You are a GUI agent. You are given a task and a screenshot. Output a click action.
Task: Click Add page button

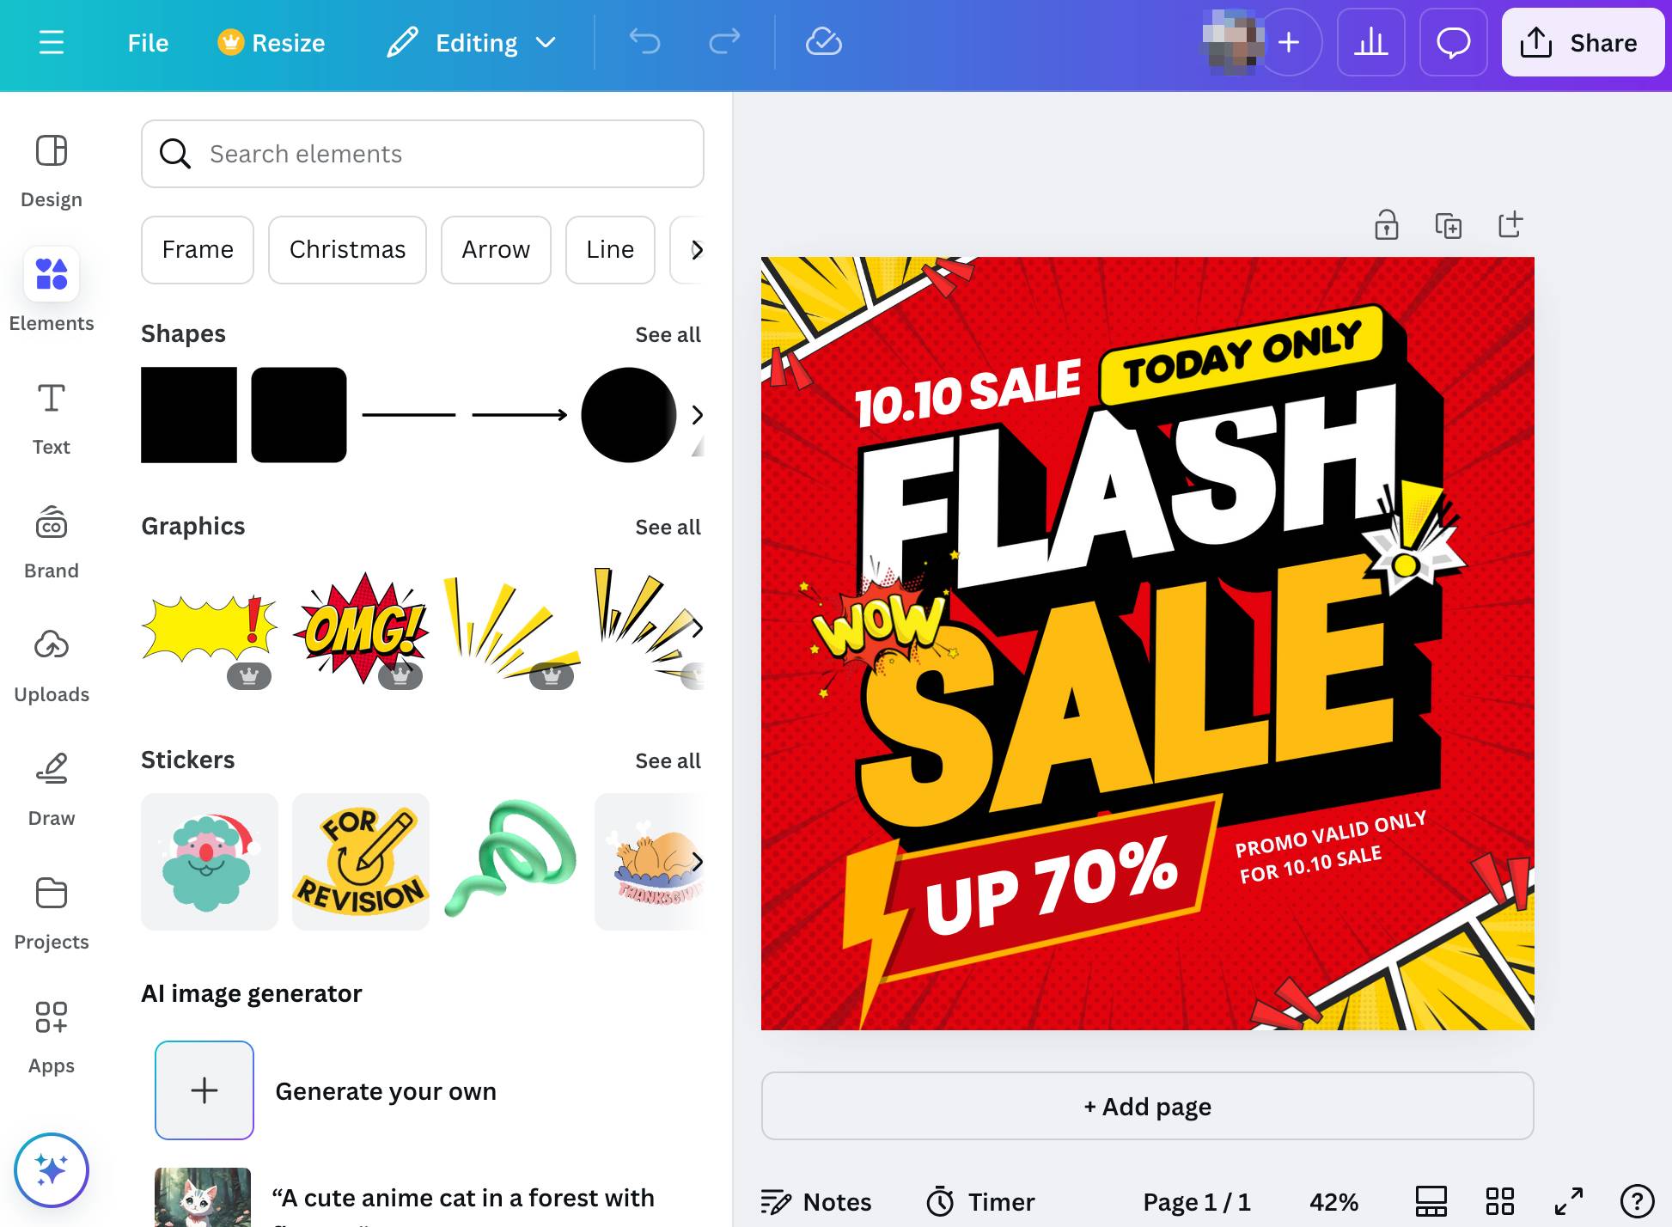click(x=1148, y=1106)
